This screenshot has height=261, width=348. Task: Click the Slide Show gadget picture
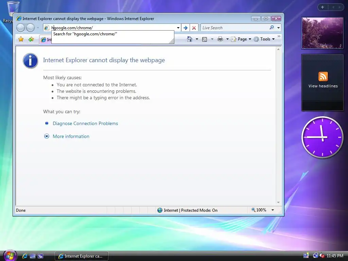click(322, 33)
